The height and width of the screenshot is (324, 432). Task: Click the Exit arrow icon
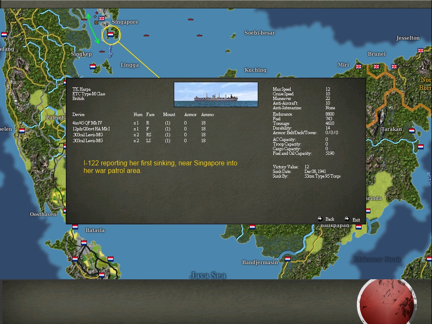pyautogui.click(x=347, y=219)
